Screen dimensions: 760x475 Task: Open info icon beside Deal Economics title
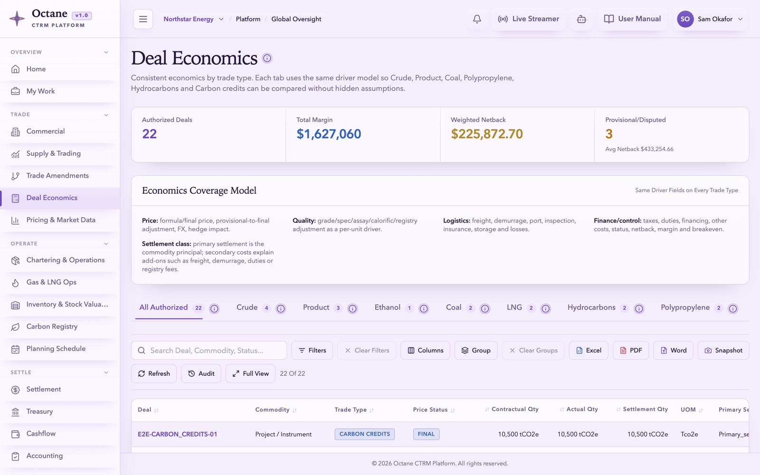coord(267,58)
